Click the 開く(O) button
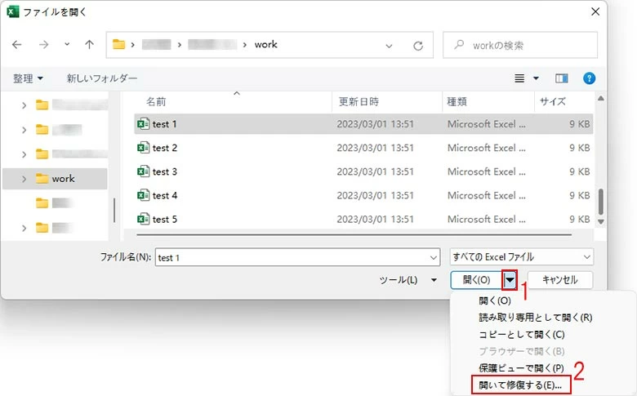This screenshot has height=396, width=637. [477, 280]
